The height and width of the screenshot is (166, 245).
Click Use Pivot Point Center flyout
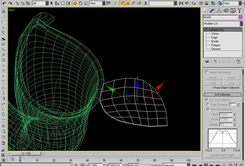coord(108,3)
